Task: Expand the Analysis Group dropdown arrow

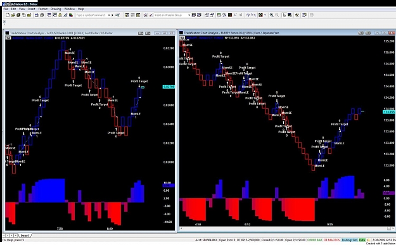Action: point(189,15)
